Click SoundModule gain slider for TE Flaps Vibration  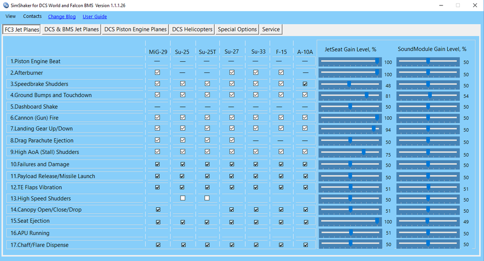click(428, 188)
